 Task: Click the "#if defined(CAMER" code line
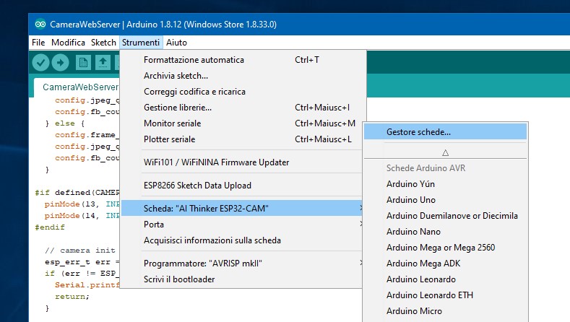click(x=77, y=193)
